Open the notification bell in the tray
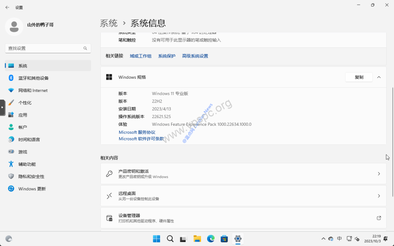Image resolution: width=394 pixels, height=246 pixels. click(x=386, y=239)
